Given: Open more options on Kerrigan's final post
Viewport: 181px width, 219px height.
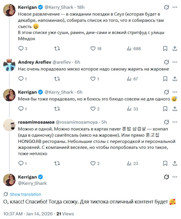Looking at the screenshot, I should click(175, 177).
